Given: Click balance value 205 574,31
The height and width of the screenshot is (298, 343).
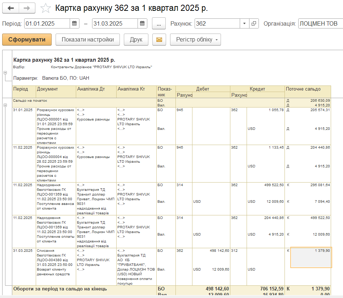Looking at the screenshot, I should [x=320, y=110].
